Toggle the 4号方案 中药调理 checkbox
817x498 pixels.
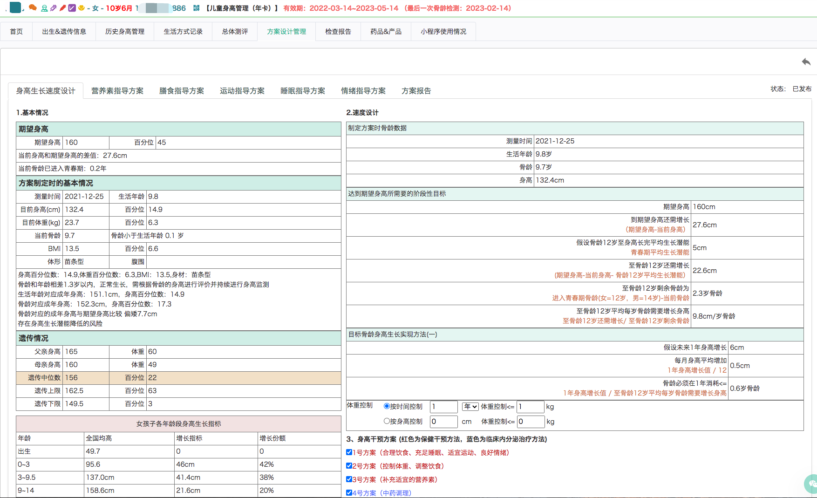point(349,493)
